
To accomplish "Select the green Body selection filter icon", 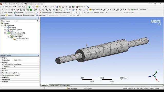I will [31, 10].
